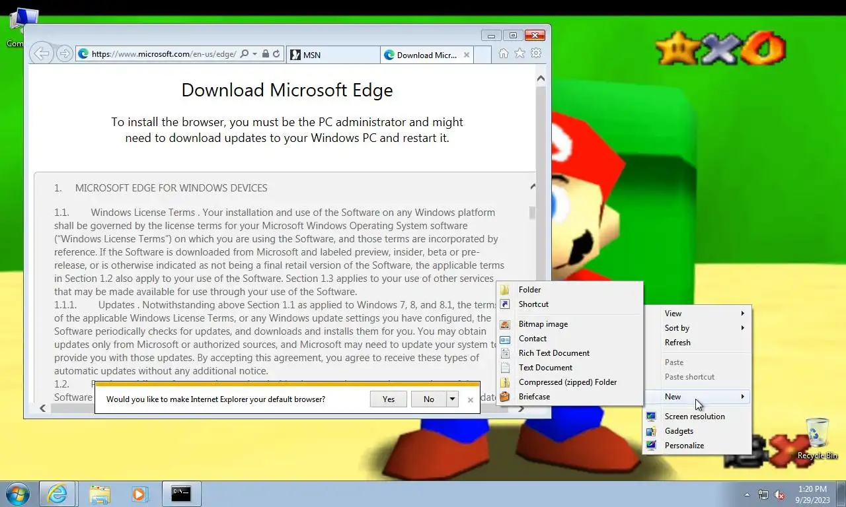The image size is (846, 507).
Task: Open the Command Prompt taskbar icon
Action: click(x=181, y=494)
